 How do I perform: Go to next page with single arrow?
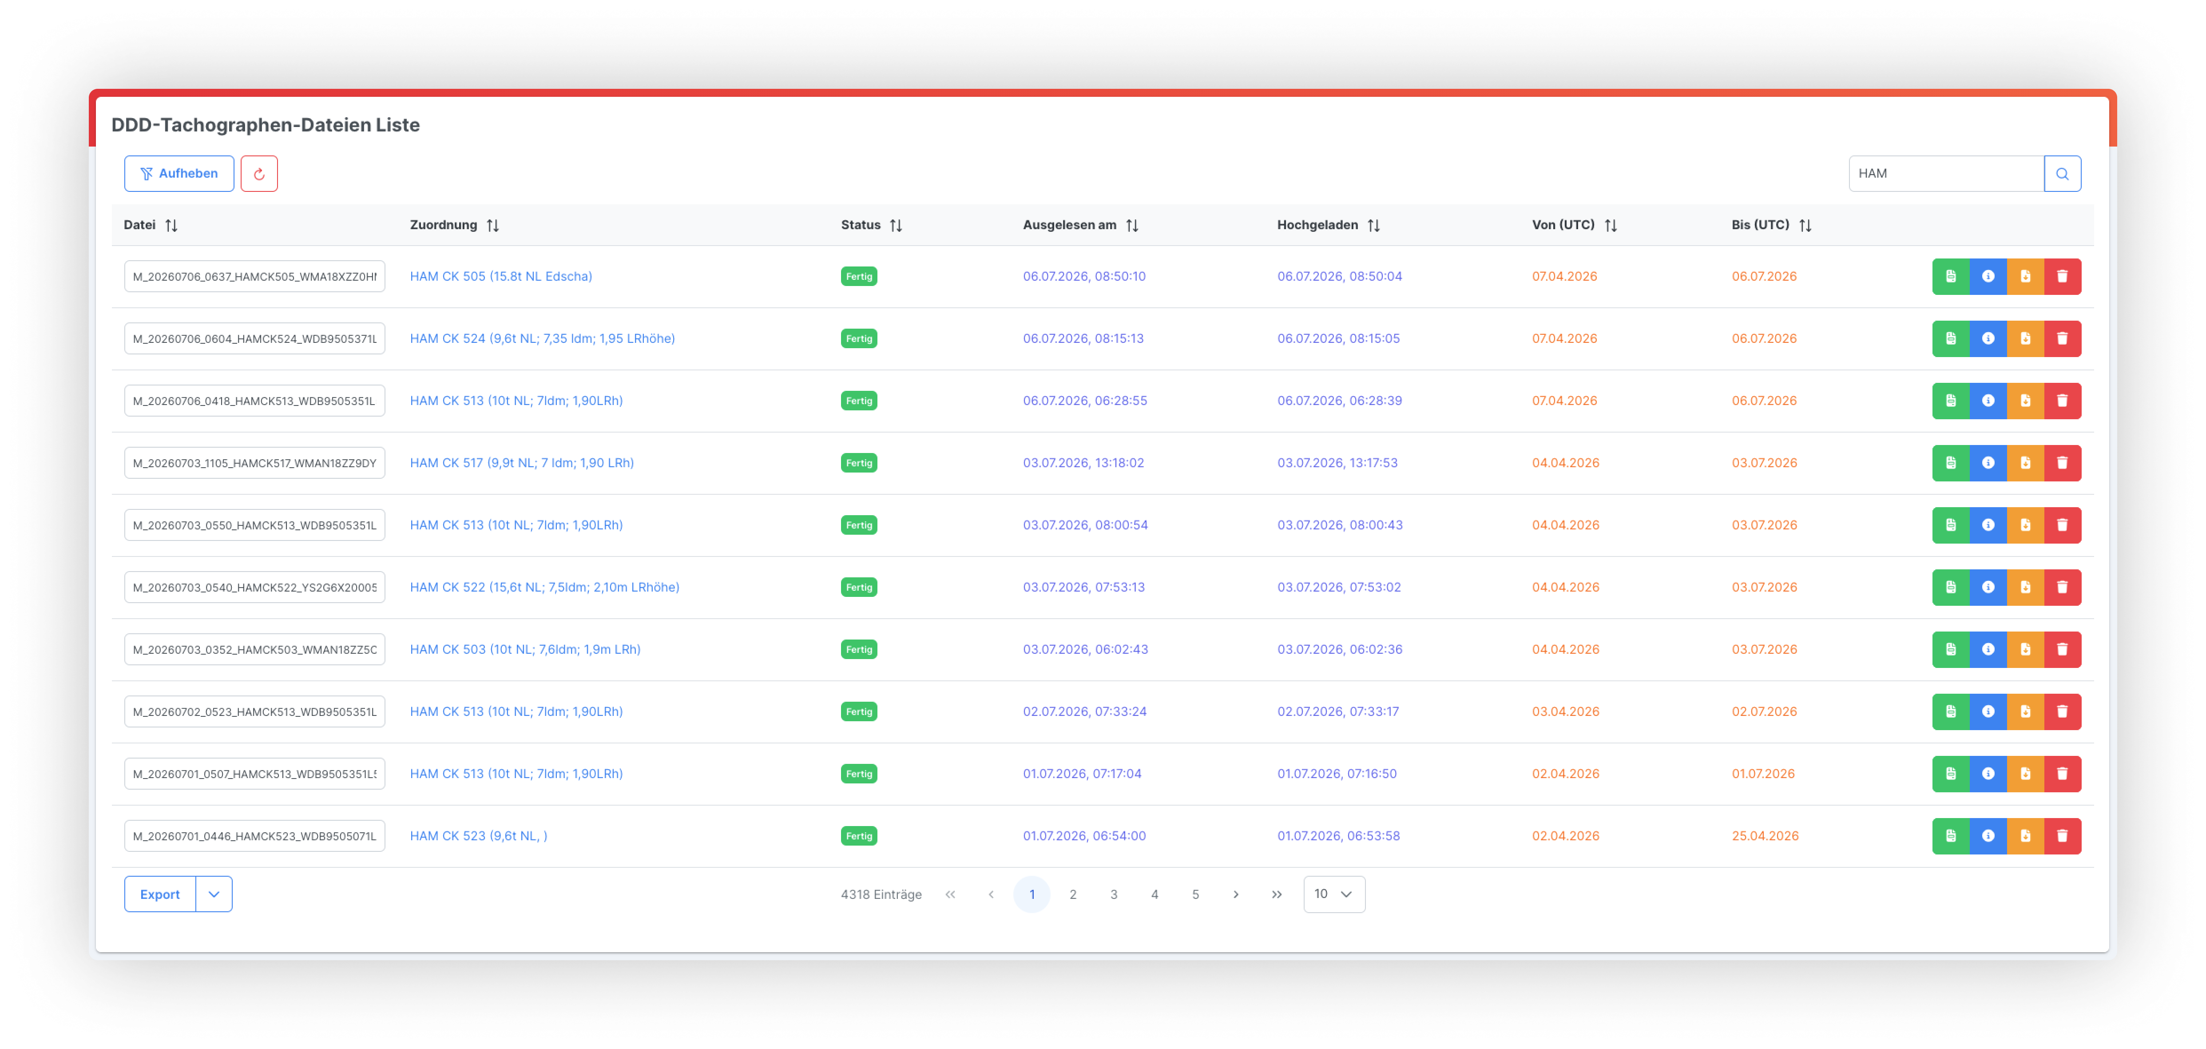tap(1236, 895)
